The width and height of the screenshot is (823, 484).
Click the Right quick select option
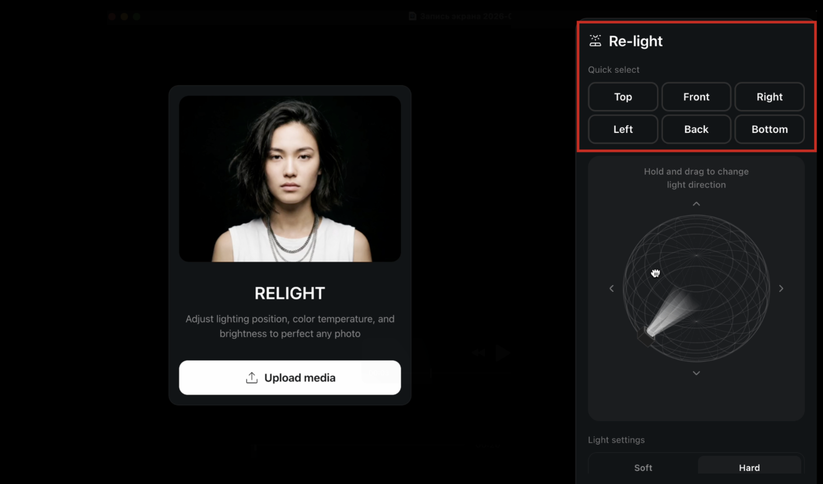point(769,97)
